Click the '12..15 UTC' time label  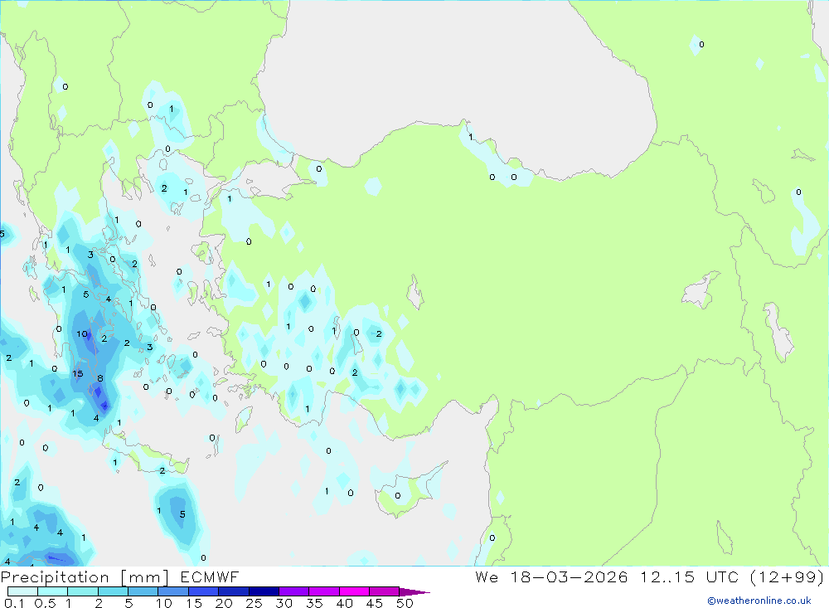tap(690, 576)
